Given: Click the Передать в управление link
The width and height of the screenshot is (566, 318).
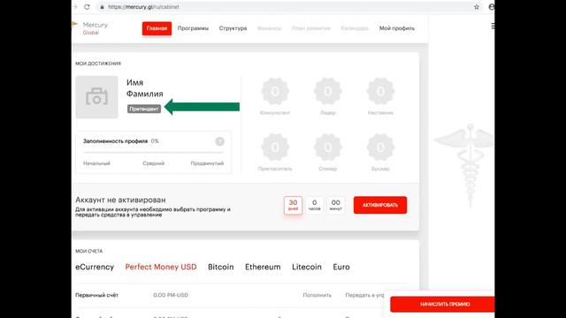Looking at the screenshot, I should tap(364, 295).
